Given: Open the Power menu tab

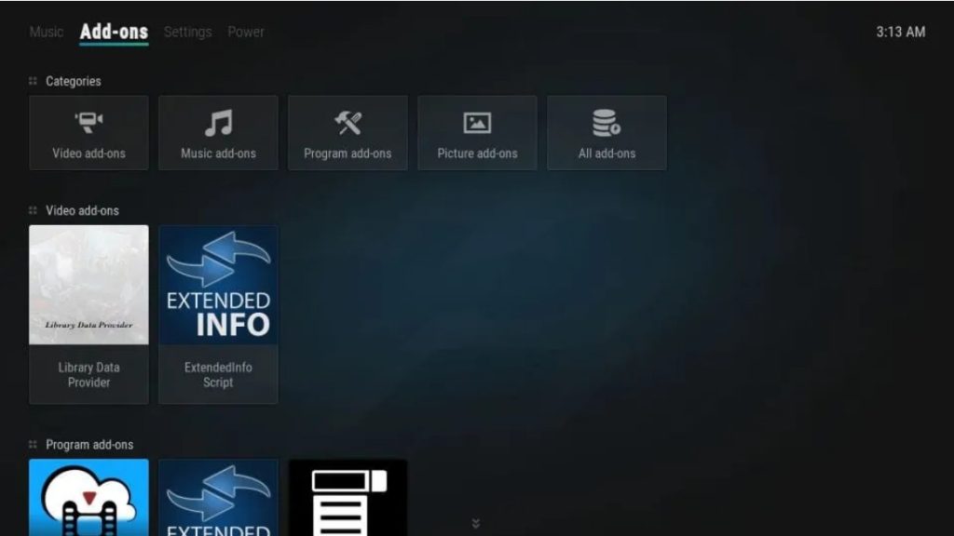Looking at the screenshot, I should pyautogui.click(x=246, y=32).
